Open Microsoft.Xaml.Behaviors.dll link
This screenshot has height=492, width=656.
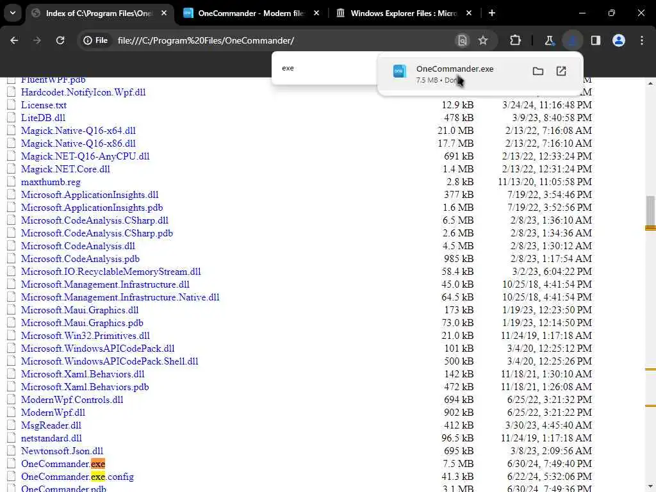click(x=83, y=374)
